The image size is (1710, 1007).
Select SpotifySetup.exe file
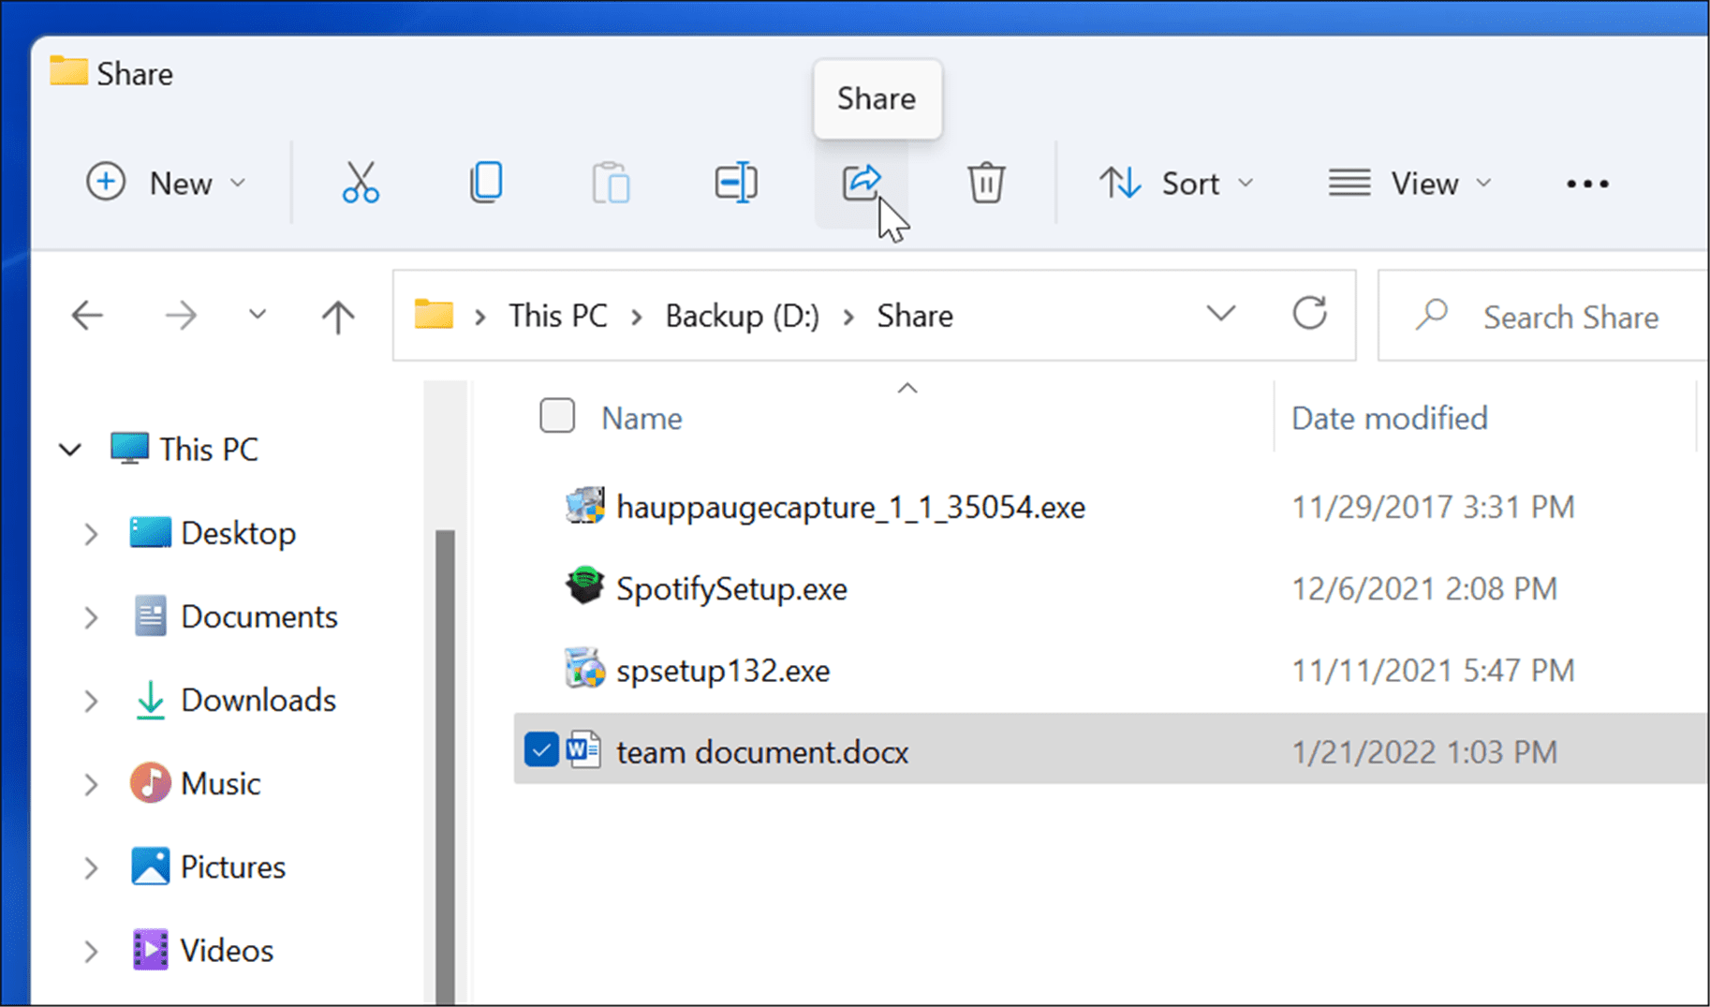pyautogui.click(x=730, y=588)
